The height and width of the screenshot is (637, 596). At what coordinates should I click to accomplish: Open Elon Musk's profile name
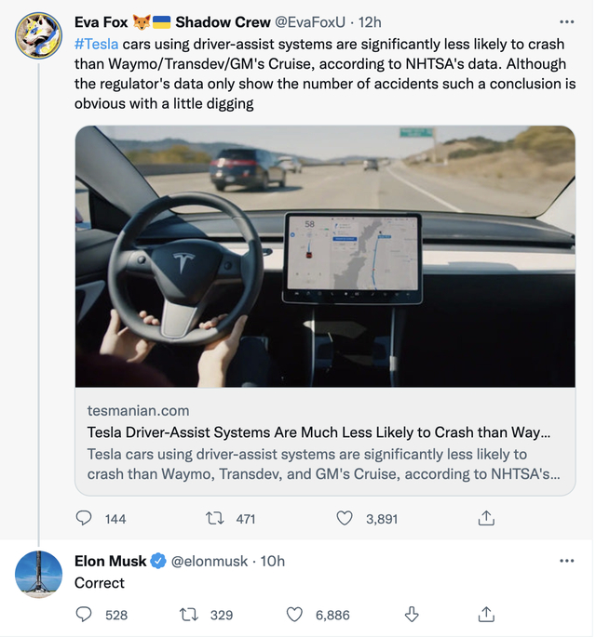[111, 561]
